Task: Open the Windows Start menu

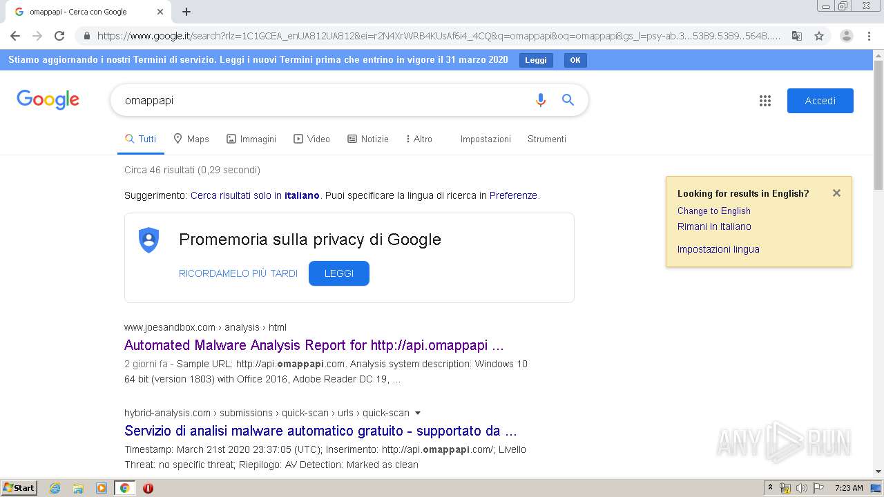Action: pos(19,487)
